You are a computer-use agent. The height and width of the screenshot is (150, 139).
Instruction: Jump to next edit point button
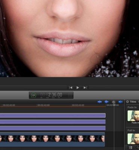pyautogui.click(x=85, y=88)
